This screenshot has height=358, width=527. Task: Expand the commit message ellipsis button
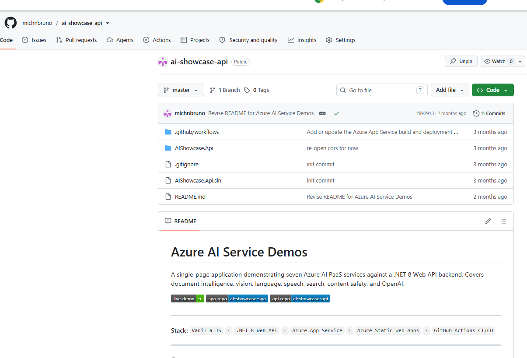click(322, 113)
